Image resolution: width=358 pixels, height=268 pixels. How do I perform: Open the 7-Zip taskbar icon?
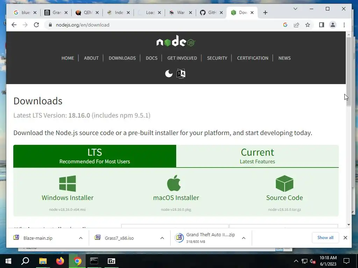coord(112,261)
